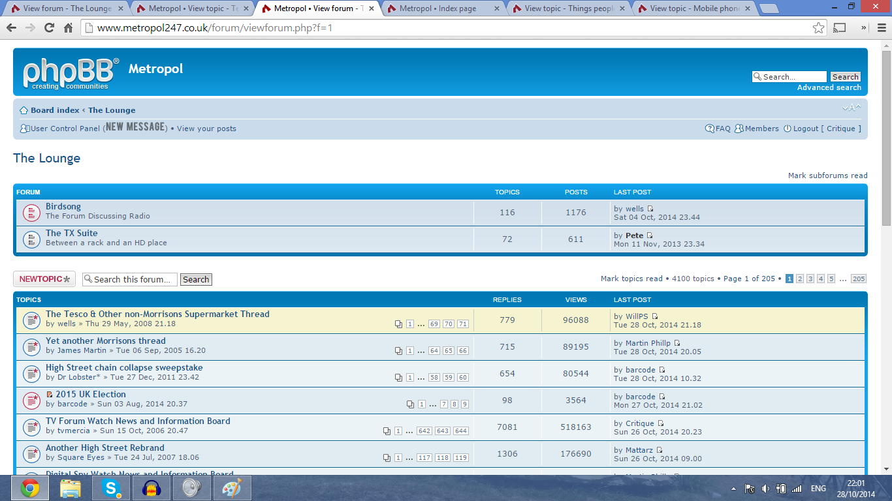Click the Birdsong forum status icon
The height and width of the screenshot is (501, 892).
31,213
